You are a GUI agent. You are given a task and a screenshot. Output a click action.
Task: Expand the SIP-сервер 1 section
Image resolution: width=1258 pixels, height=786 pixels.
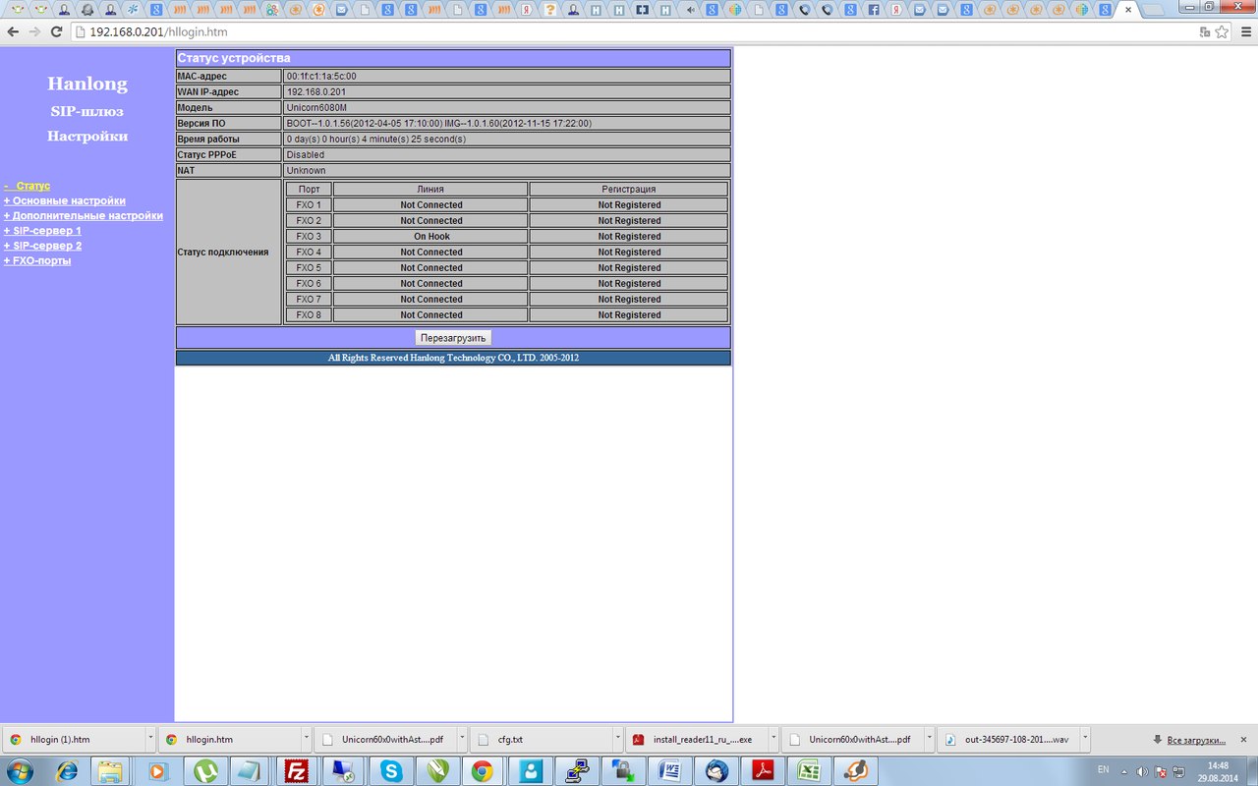tap(42, 231)
